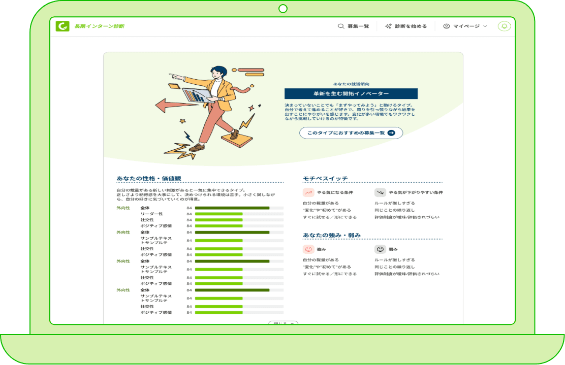The image size is (565, 365).
Task: Click the 革新を生む開拓イノベーター title banner
Action: 351,93
